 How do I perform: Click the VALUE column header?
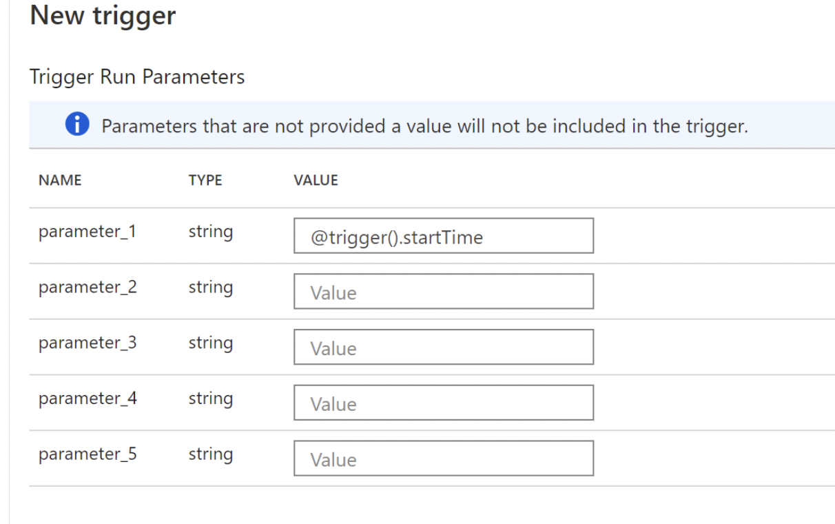coord(316,181)
